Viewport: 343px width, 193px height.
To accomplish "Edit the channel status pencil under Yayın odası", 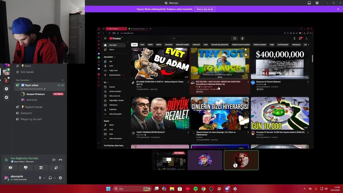I will (x=45, y=89).
